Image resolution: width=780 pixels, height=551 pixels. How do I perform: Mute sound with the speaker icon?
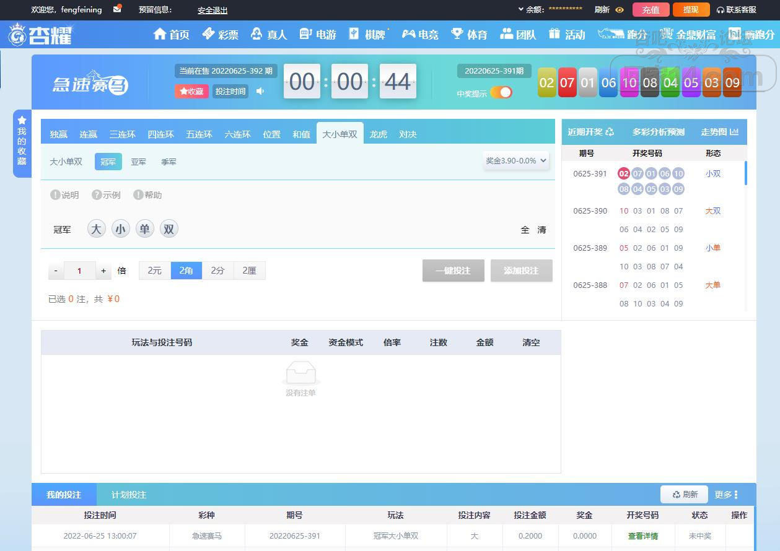(x=260, y=92)
